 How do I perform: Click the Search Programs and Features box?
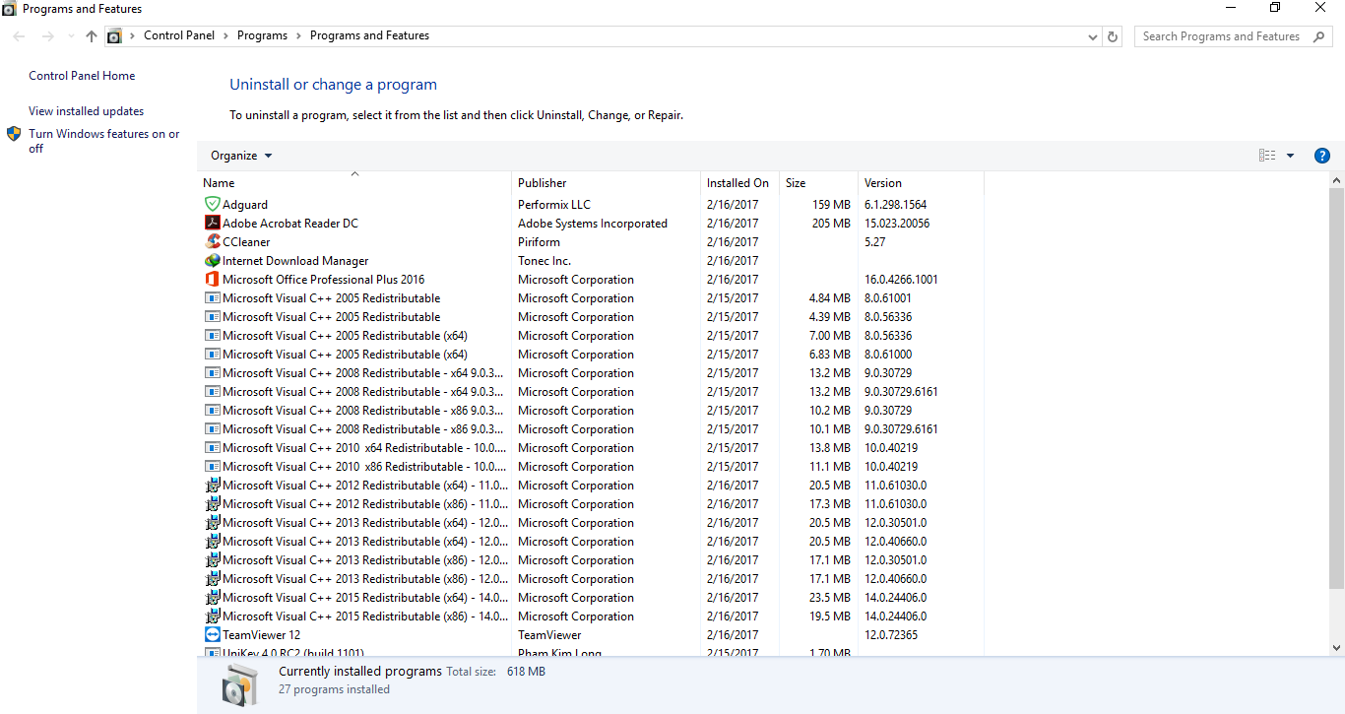[x=1221, y=36]
